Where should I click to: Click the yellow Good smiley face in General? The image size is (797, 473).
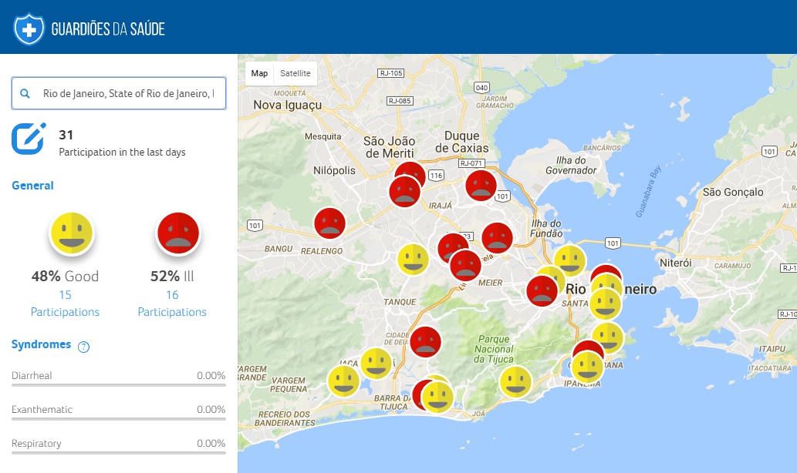[72, 233]
